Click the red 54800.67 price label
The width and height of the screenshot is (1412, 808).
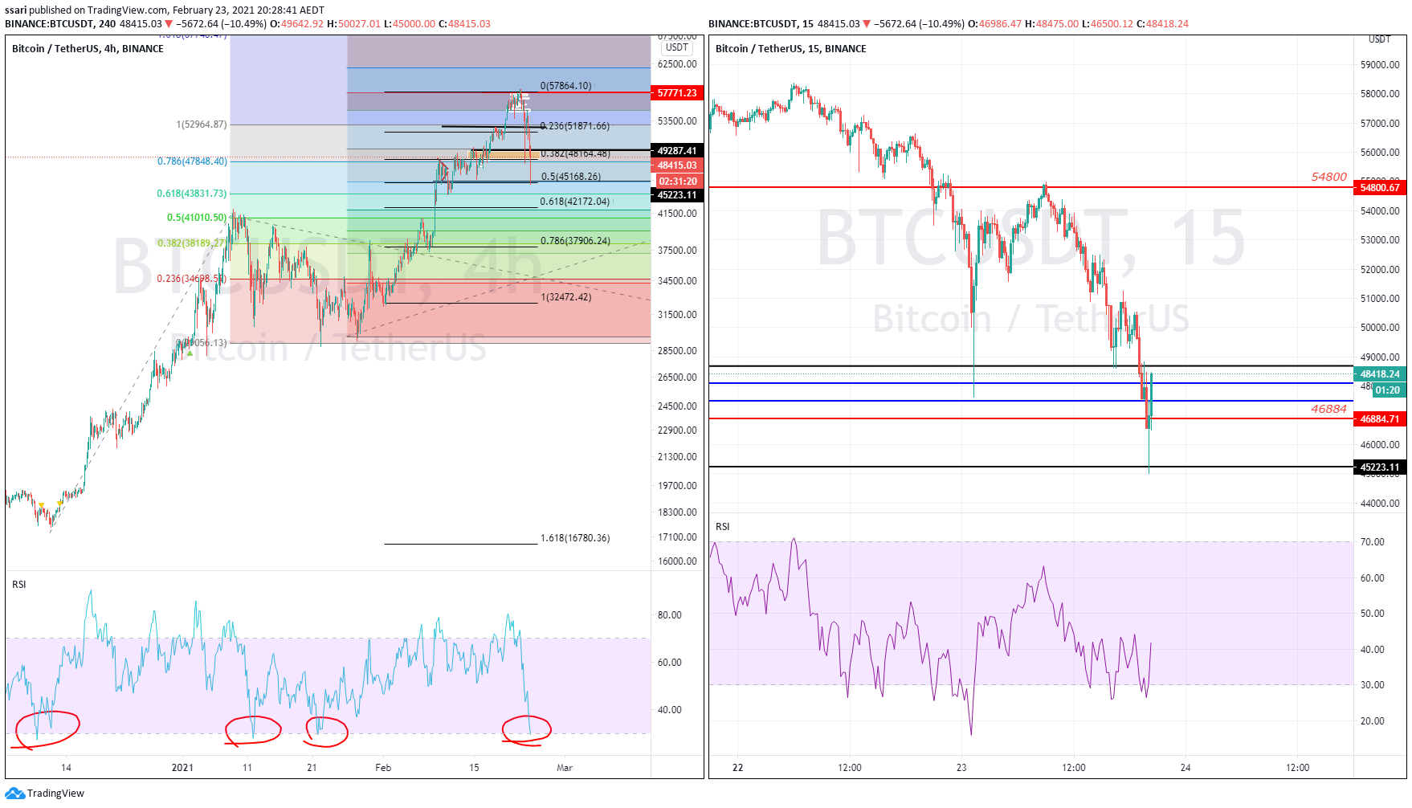(1380, 188)
